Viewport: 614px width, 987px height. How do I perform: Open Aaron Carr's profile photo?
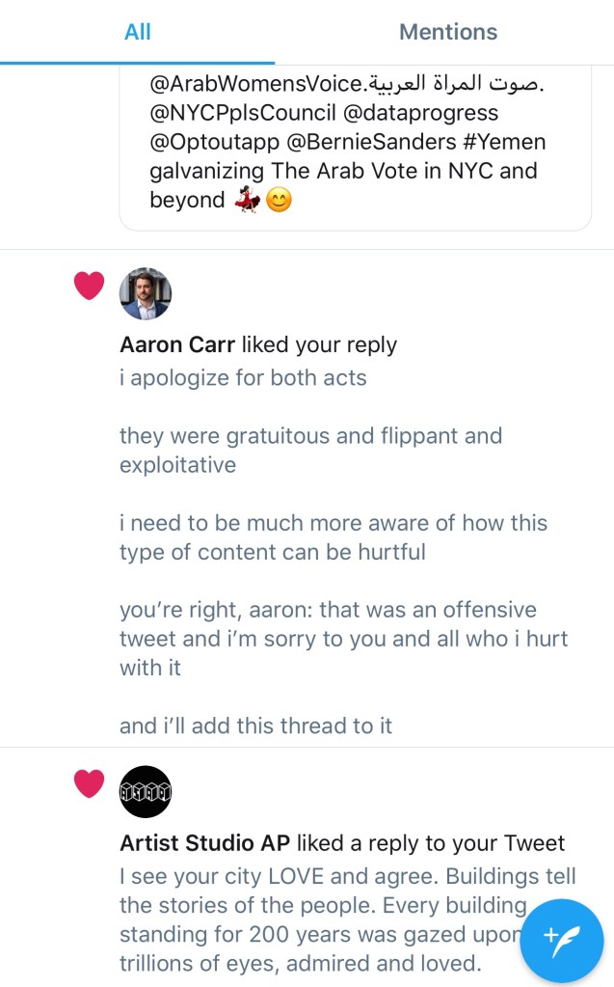click(x=145, y=293)
